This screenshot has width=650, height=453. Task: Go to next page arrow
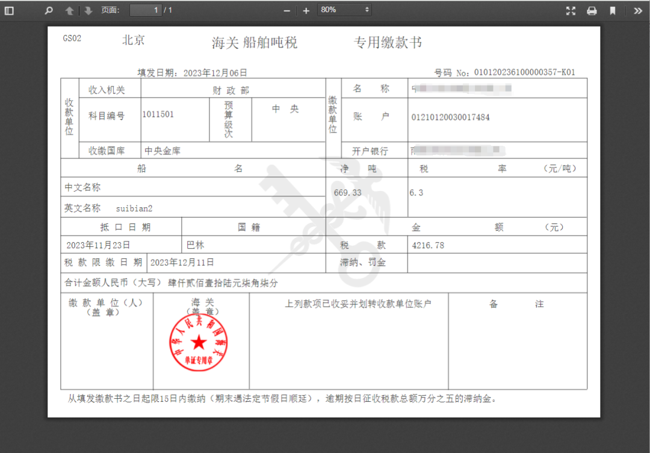pyautogui.click(x=88, y=11)
